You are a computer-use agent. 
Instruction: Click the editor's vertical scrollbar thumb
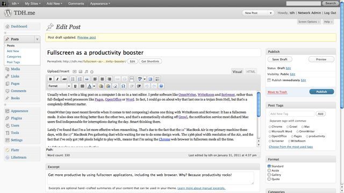point(259,105)
